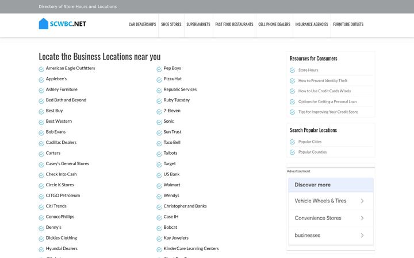Open the KinderCare Learning Centers link

pos(191,248)
